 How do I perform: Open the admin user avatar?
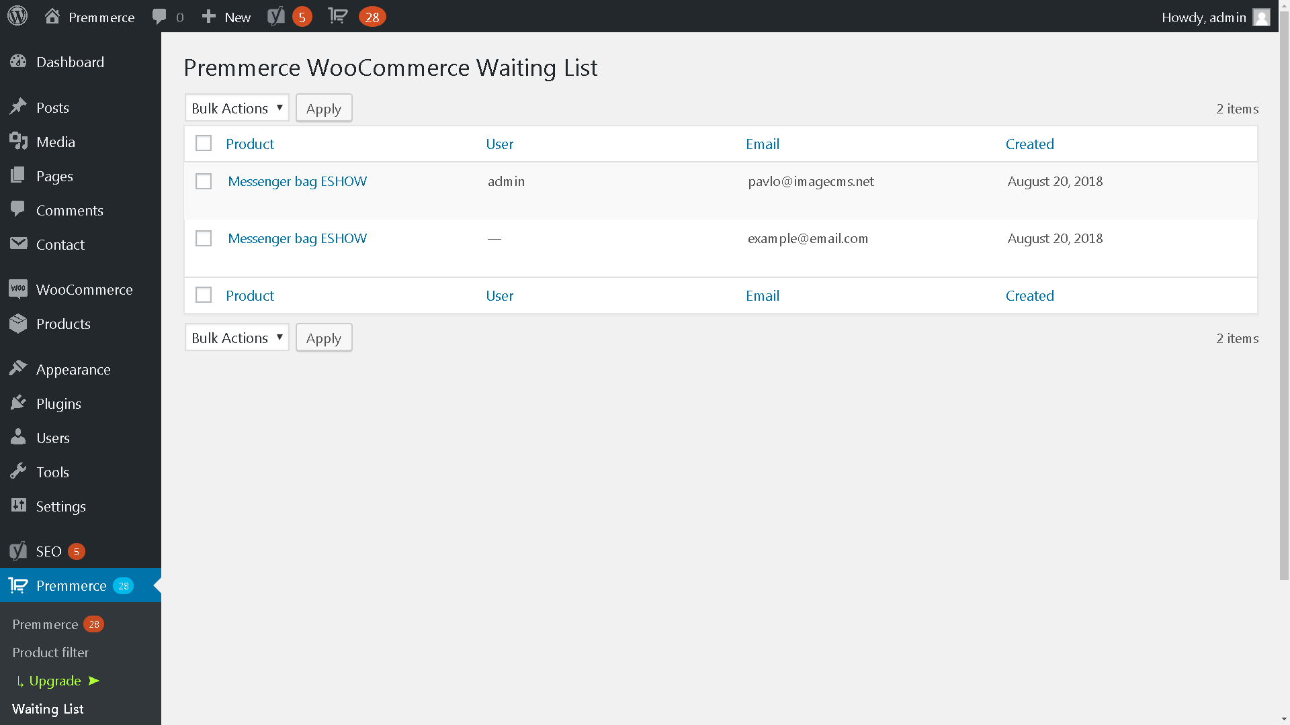click(x=1262, y=17)
